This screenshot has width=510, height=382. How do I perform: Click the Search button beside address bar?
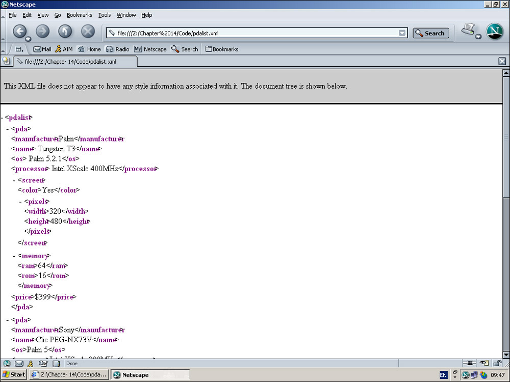pyautogui.click(x=430, y=33)
